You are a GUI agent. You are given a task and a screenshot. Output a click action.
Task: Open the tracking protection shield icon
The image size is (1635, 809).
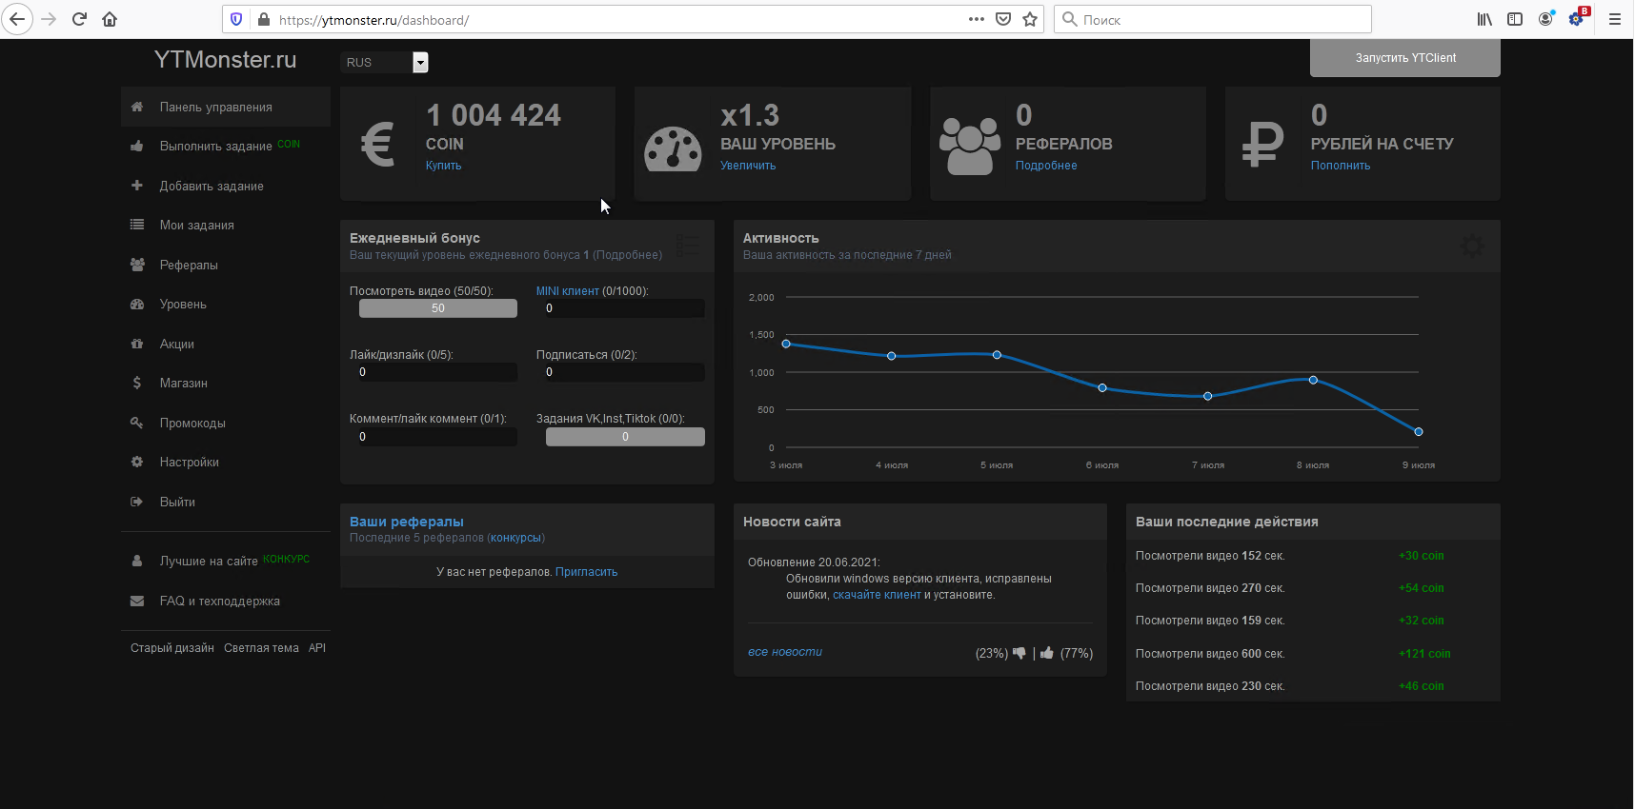237,19
